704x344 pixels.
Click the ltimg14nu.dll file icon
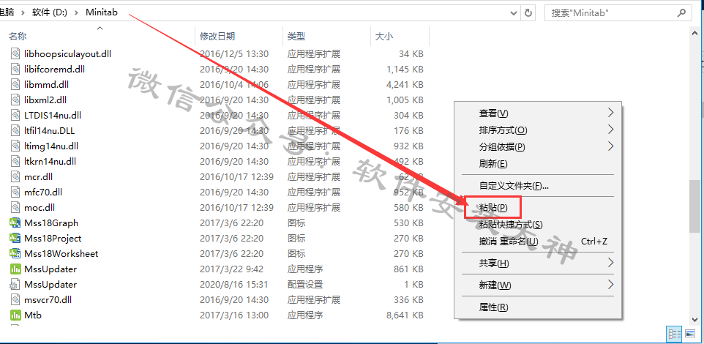click(15, 146)
